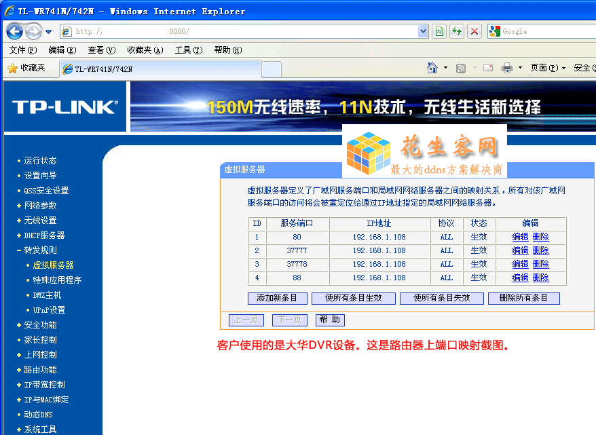596x435 pixels.
Task: Open 家长控制 in the sidebar
Action: point(40,340)
